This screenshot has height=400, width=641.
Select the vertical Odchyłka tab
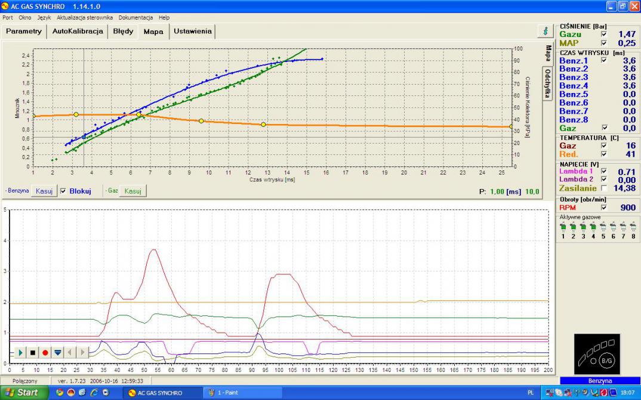547,83
